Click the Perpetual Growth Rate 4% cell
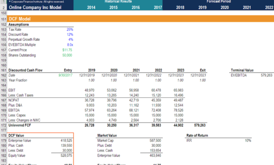This screenshot has width=274, height=165. 70,40
